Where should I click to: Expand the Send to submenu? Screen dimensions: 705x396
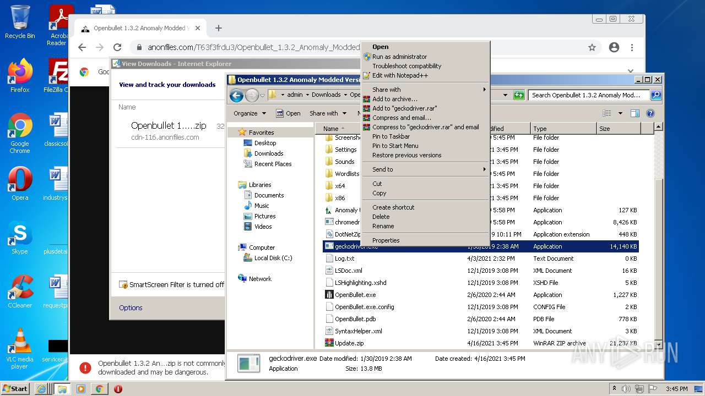(425, 169)
